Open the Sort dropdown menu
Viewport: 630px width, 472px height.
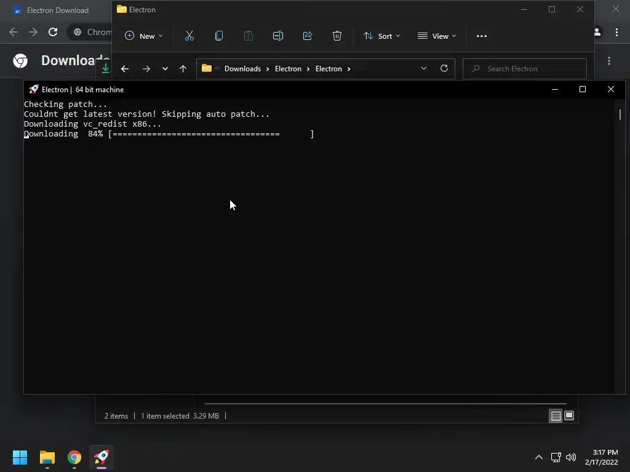pyautogui.click(x=381, y=36)
